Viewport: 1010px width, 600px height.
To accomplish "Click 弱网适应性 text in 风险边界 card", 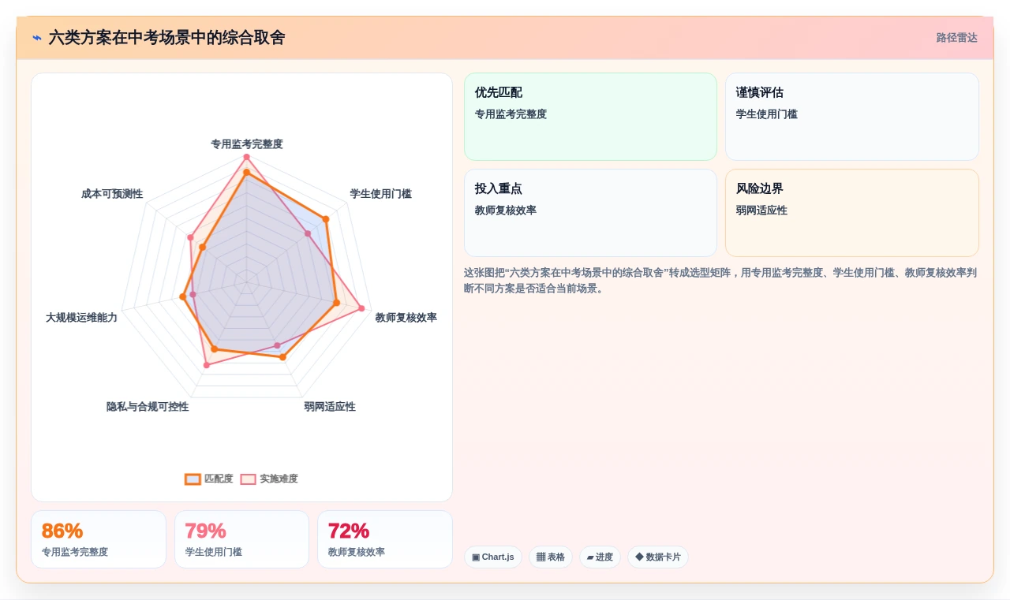I will pyautogui.click(x=761, y=211).
